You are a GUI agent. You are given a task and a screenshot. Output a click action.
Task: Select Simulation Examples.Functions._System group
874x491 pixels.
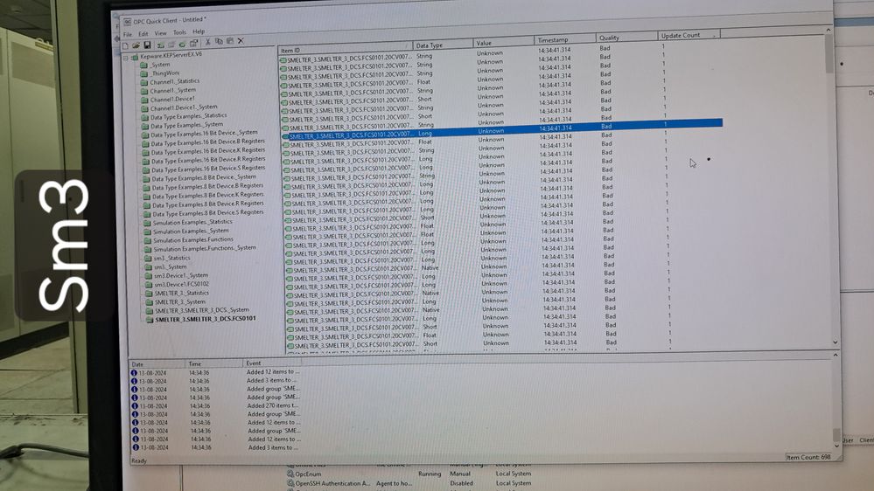tap(205, 249)
